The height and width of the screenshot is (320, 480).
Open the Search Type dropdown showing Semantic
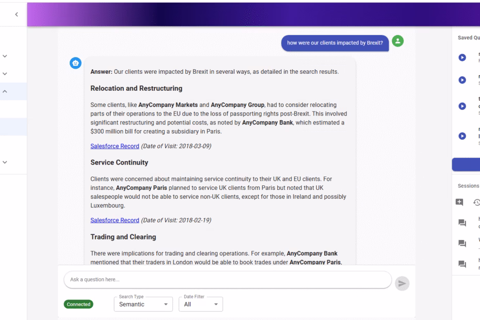click(142, 305)
